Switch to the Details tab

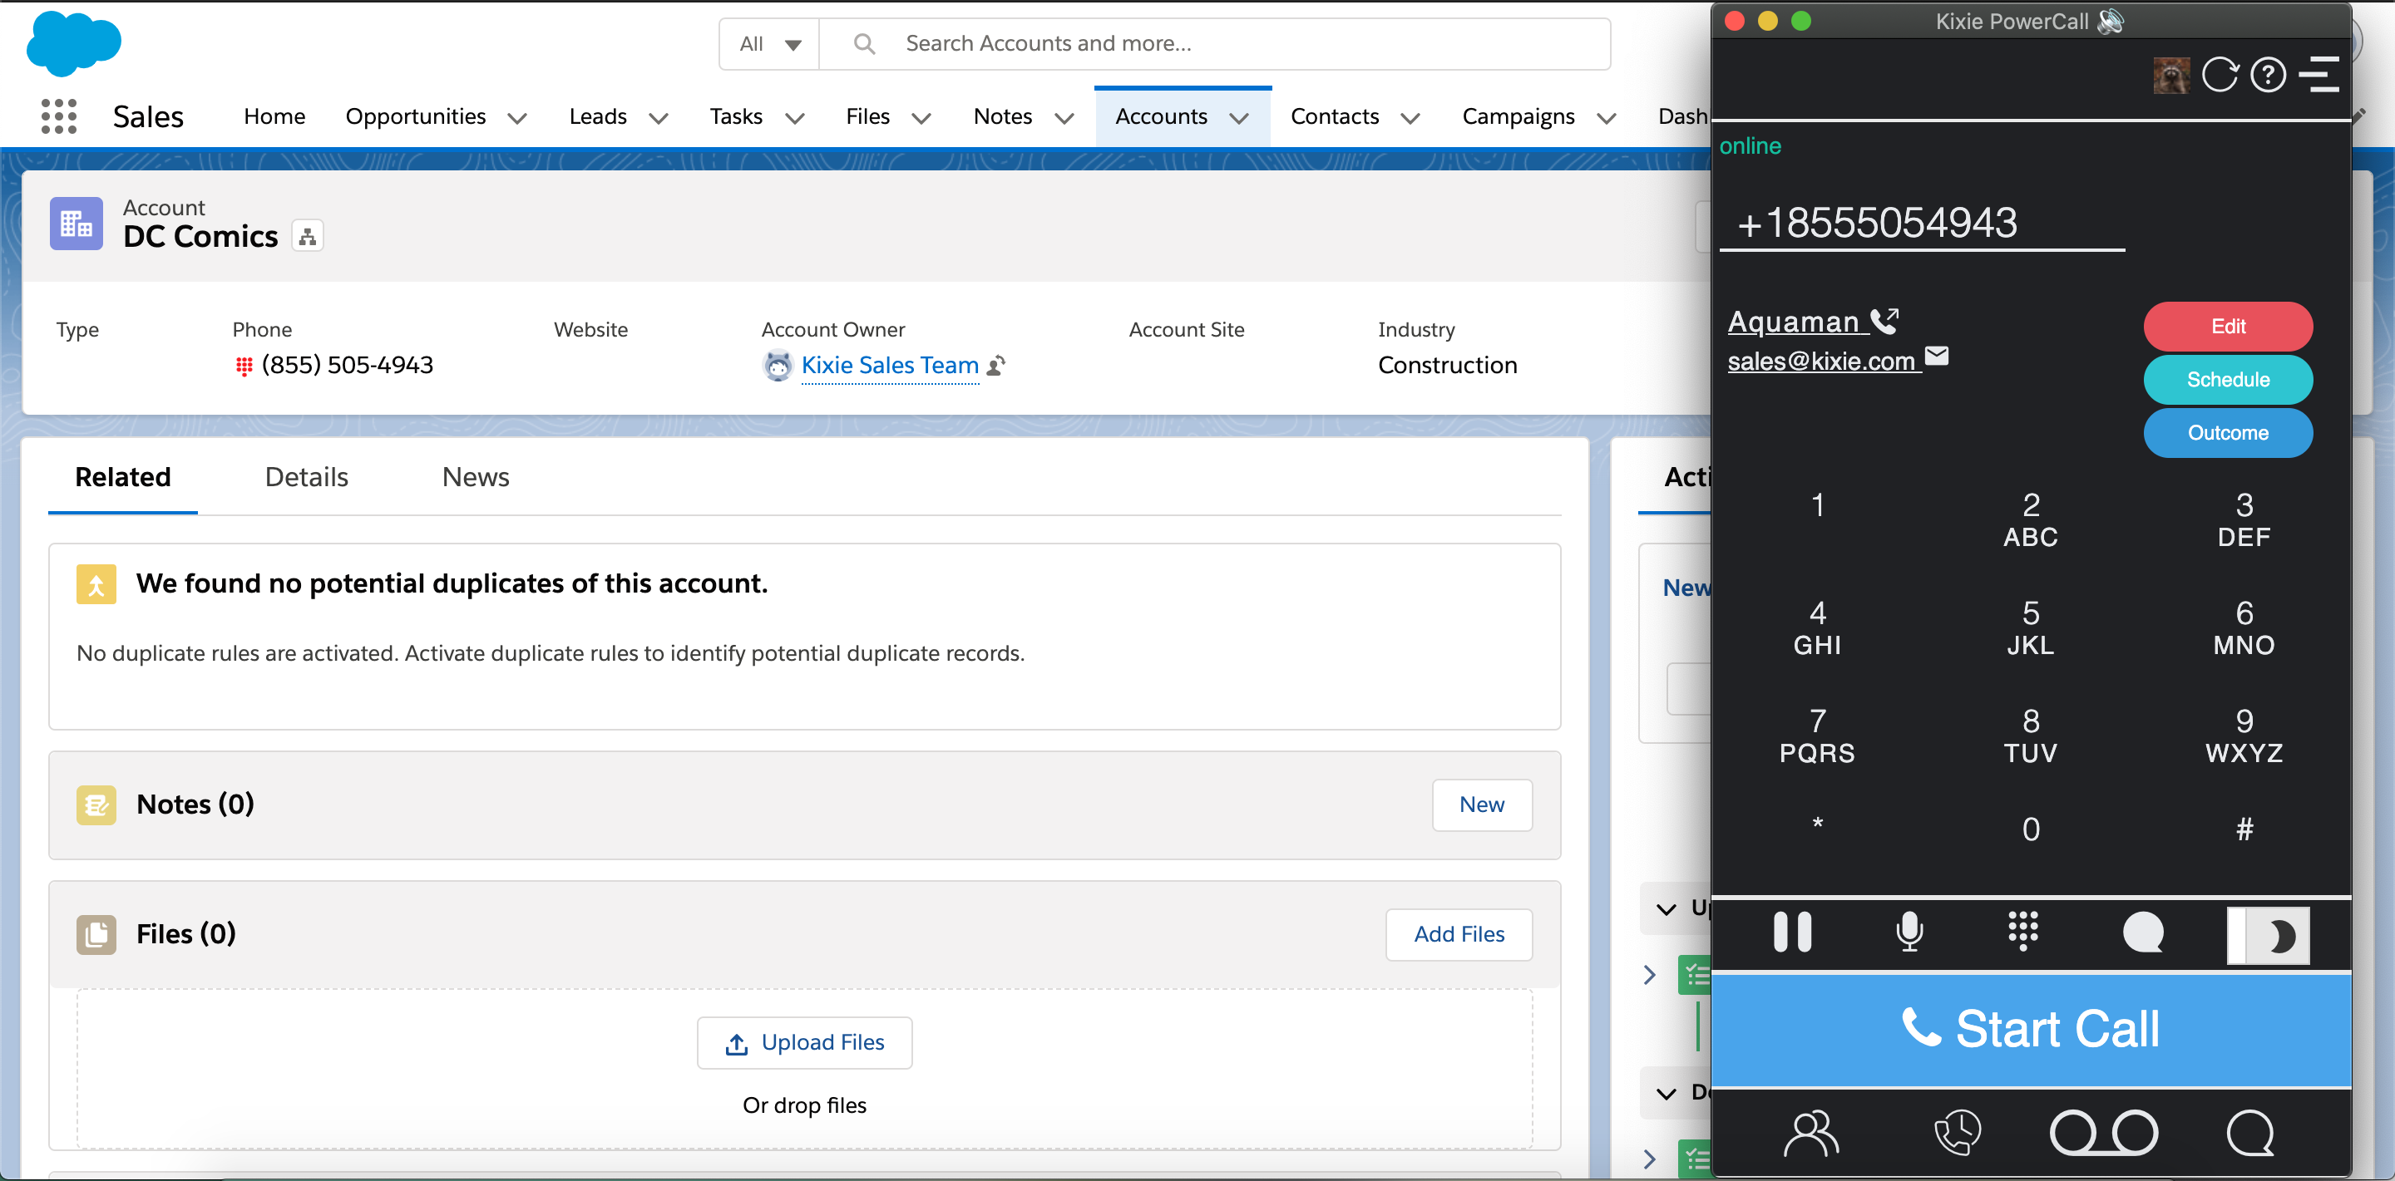(307, 477)
